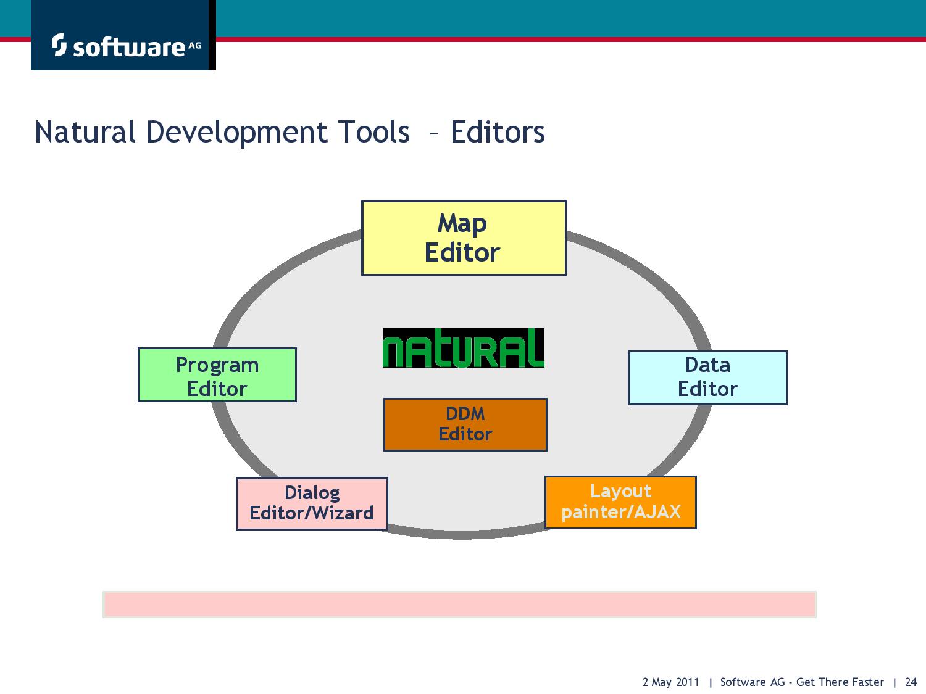Click the green Natural logo
This screenshot has width=926, height=694.
coord(464,348)
